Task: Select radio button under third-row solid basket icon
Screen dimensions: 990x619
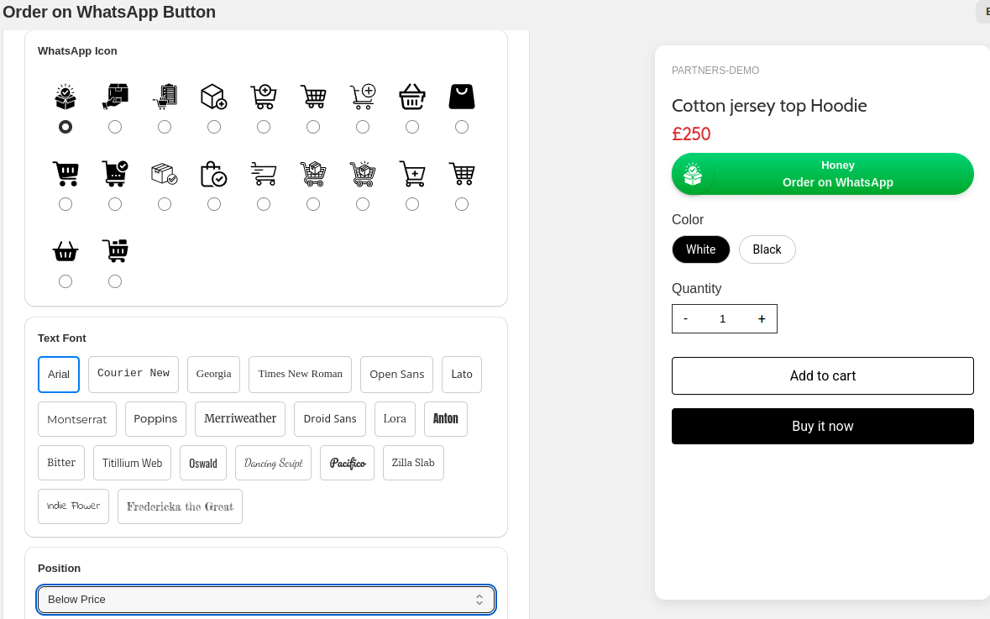Action: (65, 281)
